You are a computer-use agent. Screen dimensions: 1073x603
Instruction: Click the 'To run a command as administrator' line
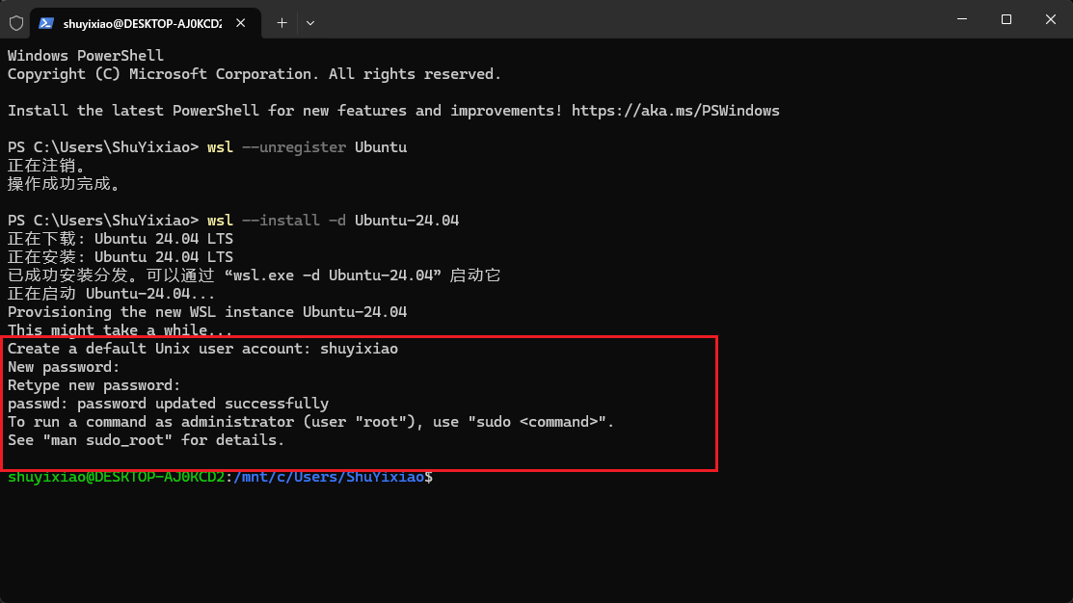coord(310,422)
